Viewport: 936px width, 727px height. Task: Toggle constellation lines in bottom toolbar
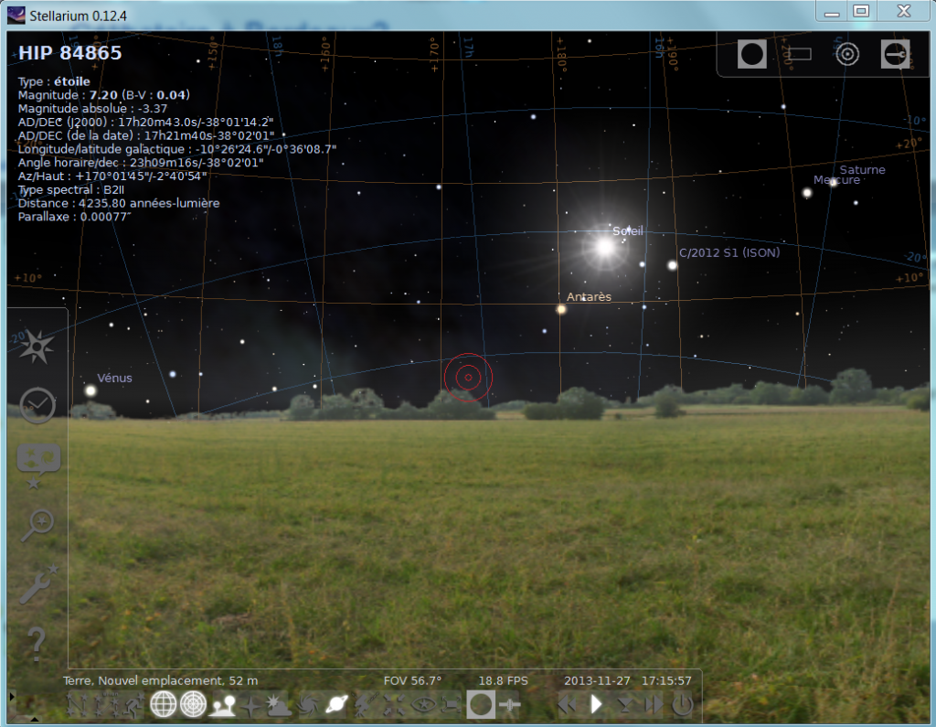pyautogui.click(x=77, y=705)
